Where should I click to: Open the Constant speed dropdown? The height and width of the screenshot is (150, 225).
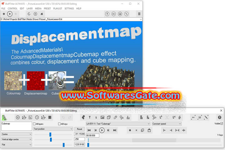point(167,124)
